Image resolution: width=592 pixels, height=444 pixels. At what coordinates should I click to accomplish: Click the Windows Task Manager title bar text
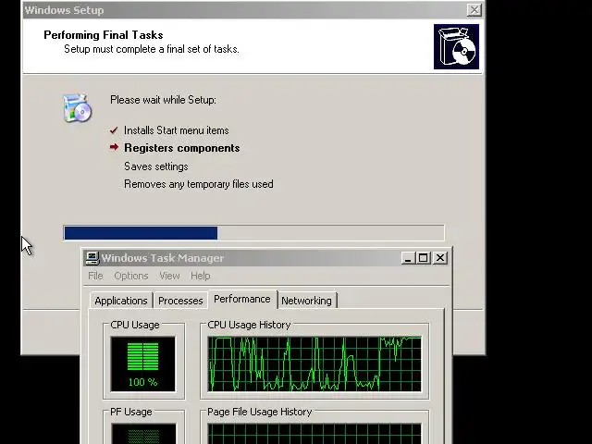(163, 258)
